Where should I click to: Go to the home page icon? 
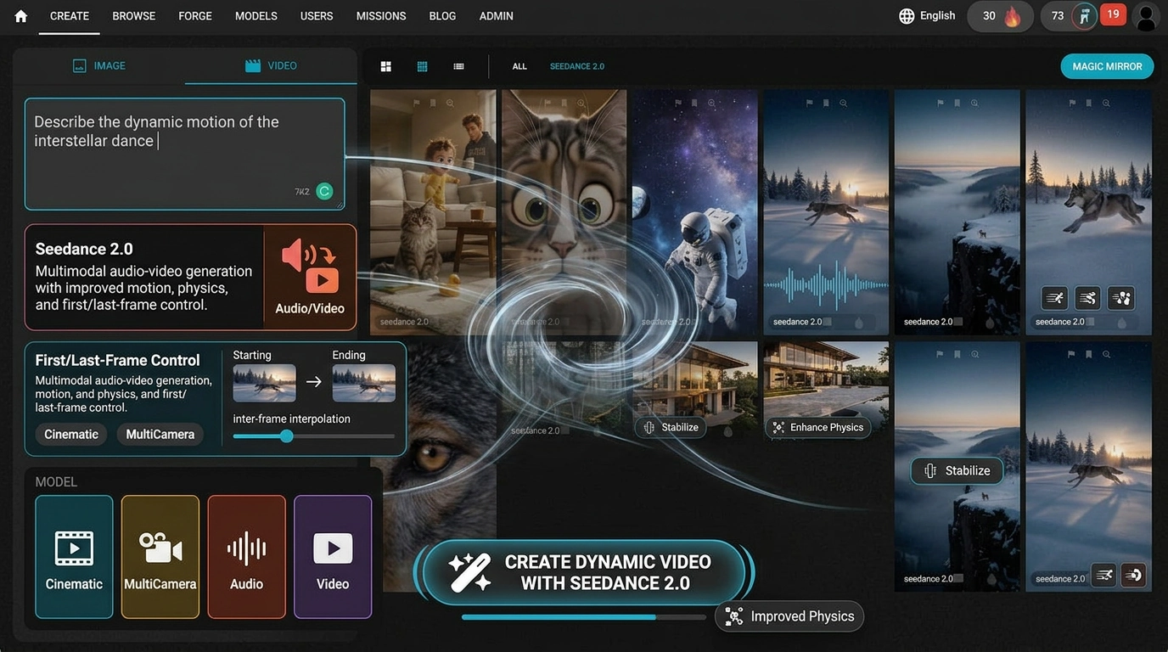coord(20,16)
